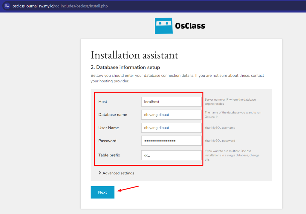Image resolution: width=306 pixels, height=214 pixels.
Task: Open the site settings icon in address bar
Action: pyautogui.click(x=7, y=6)
